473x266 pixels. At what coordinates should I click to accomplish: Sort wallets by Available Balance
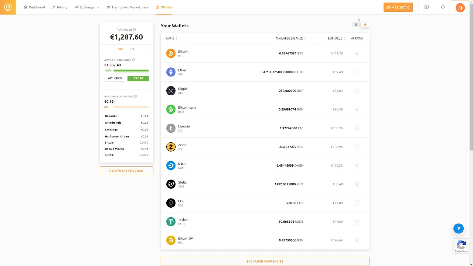(x=291, y=38)
